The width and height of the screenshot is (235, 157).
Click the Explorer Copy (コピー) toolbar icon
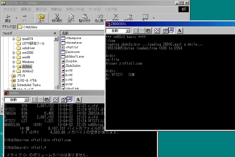(71, 18)
